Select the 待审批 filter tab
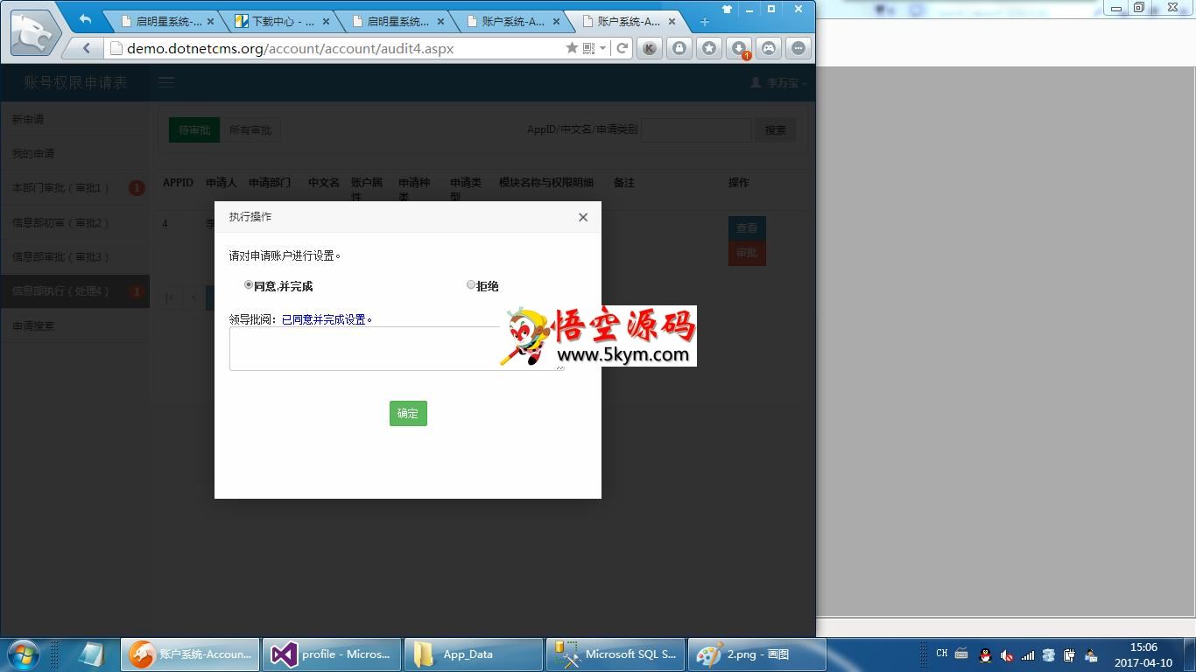 [194, 129]
